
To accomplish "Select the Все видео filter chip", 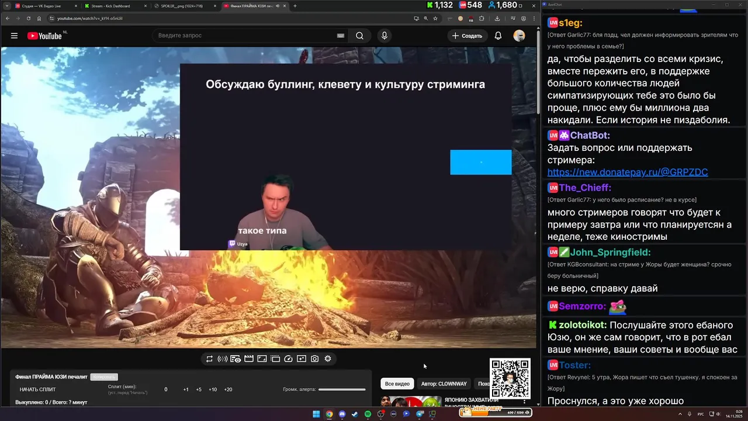I will [397, 384].
